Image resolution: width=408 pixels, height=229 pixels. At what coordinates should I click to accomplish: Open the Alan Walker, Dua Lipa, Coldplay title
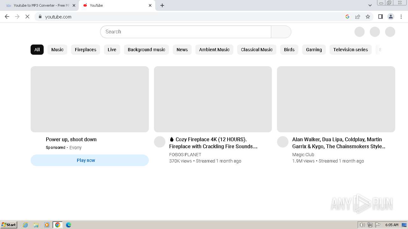point(339,143)
